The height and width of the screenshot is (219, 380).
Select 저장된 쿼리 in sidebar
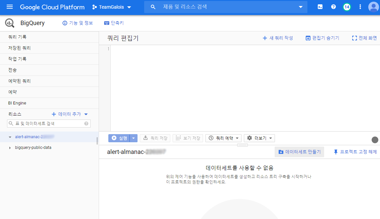point(50,48)
